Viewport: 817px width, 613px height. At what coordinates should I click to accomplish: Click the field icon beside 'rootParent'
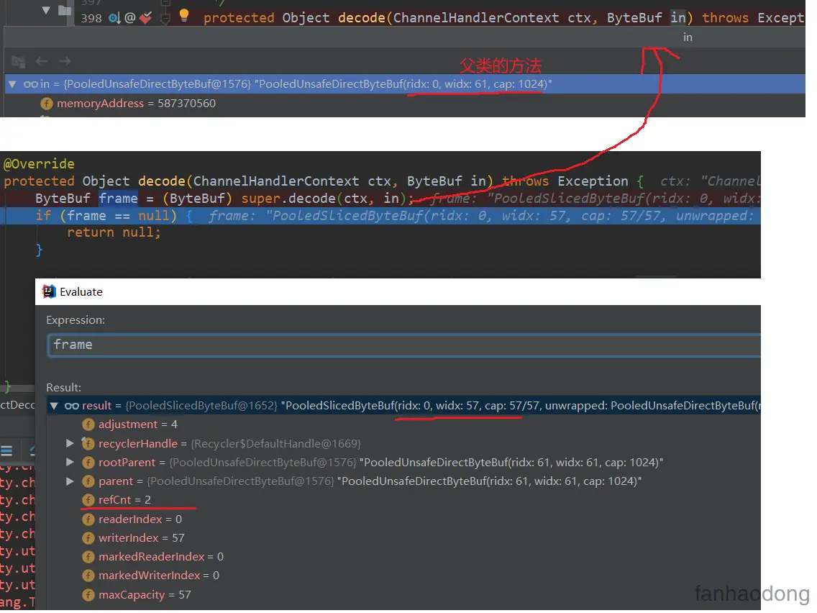click(x=88, y=463)
